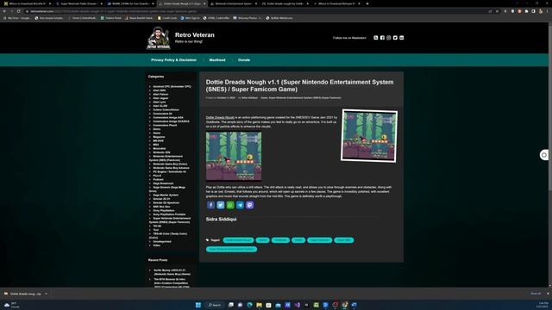
Task: Switch to Nintendo Entertainment System tab
Action: [x=234, y=3]
